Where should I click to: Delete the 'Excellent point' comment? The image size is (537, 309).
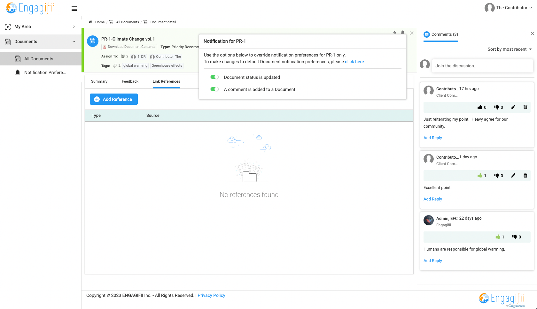pyautogui.click(x=525, y=176)
